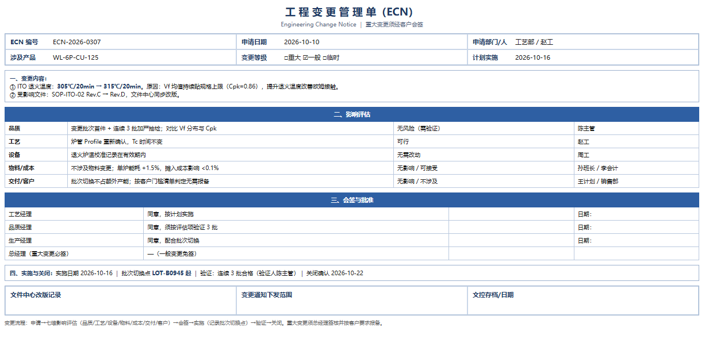Screen dimensions: 713x339
Task: Click the Engineering Change Notice subtitle
Action: coord(319,25)
